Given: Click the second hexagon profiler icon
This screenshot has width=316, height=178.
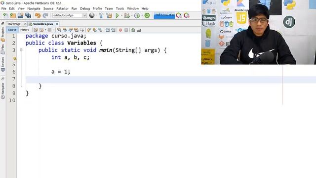Looking at the screenshot, I should click(x=187, y=15).
